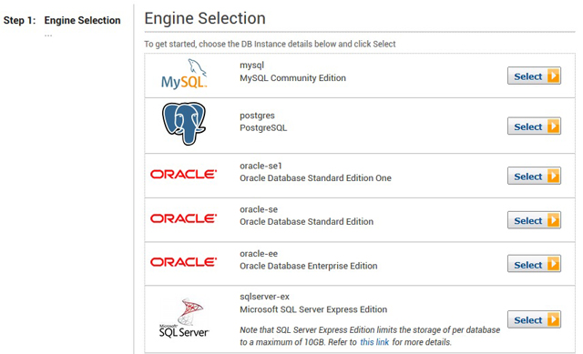
Task: Click the 'oracle-se1' engine name
Action: [261, 166]
